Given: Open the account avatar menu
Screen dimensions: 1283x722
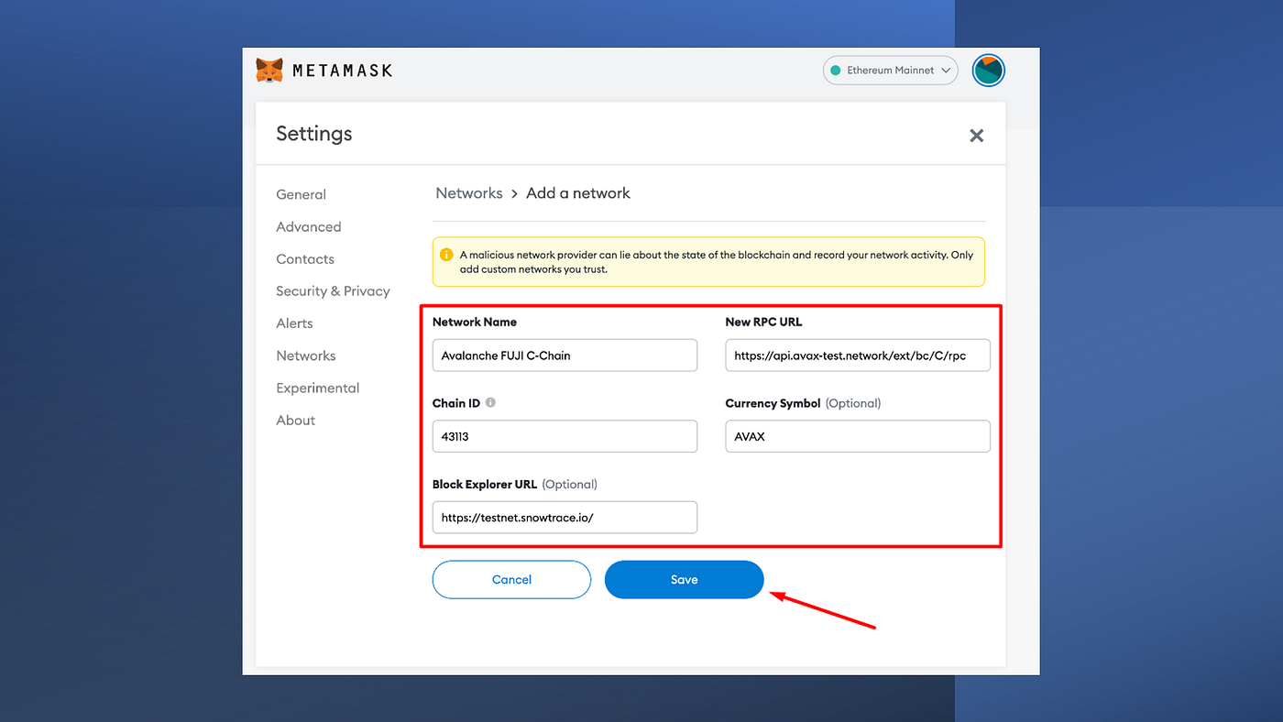Looking at the screenshot, I should pyautogui.click(x=988, y=71).
